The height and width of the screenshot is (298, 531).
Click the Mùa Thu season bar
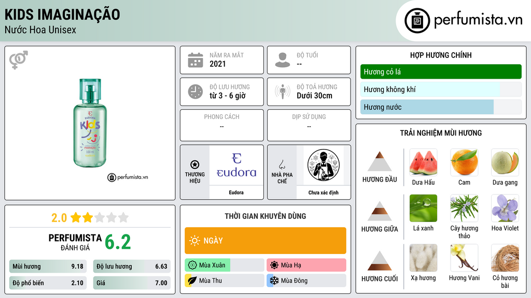coord(225,280)
